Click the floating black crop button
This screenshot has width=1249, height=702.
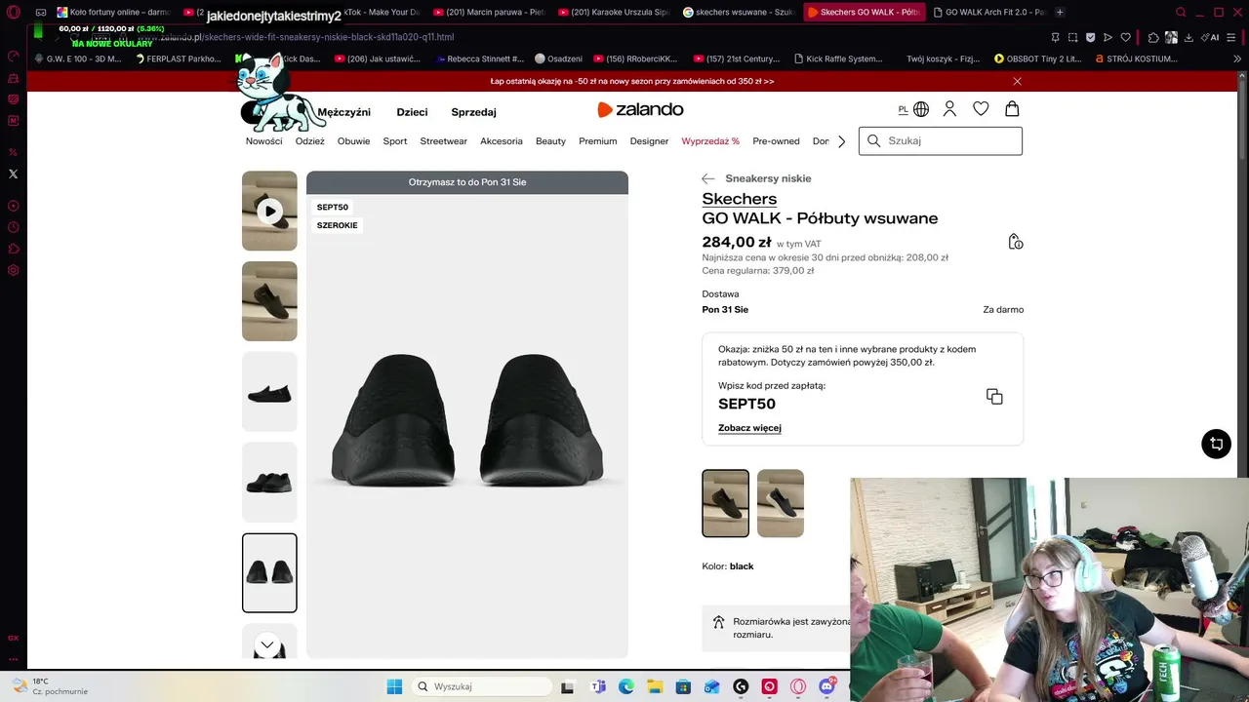[x=1216, y=444]
